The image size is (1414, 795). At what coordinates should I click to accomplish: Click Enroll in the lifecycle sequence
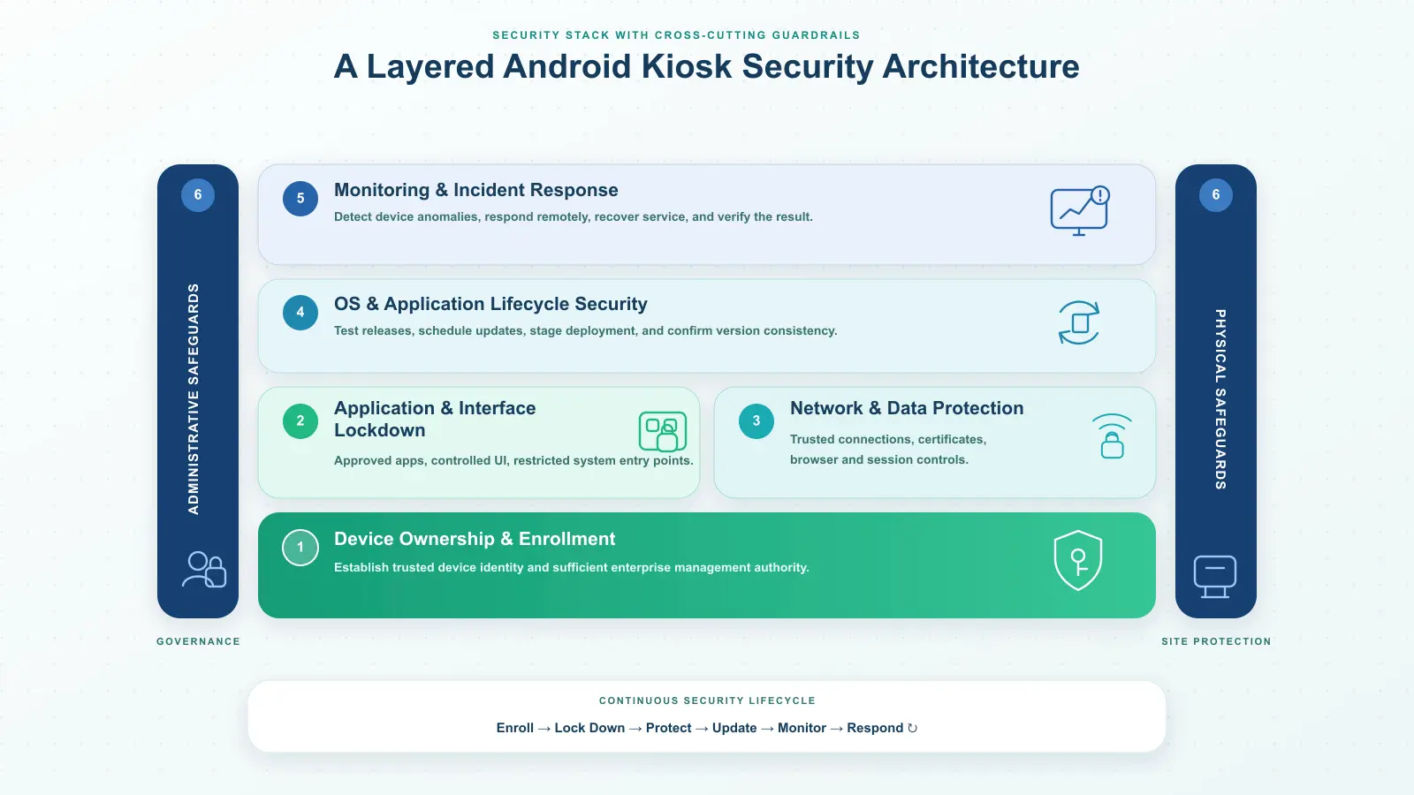515,728
